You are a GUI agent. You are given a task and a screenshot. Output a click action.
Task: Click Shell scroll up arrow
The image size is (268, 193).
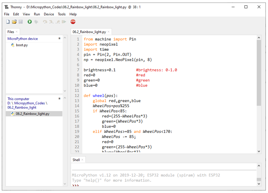click(x=259, y=165)
